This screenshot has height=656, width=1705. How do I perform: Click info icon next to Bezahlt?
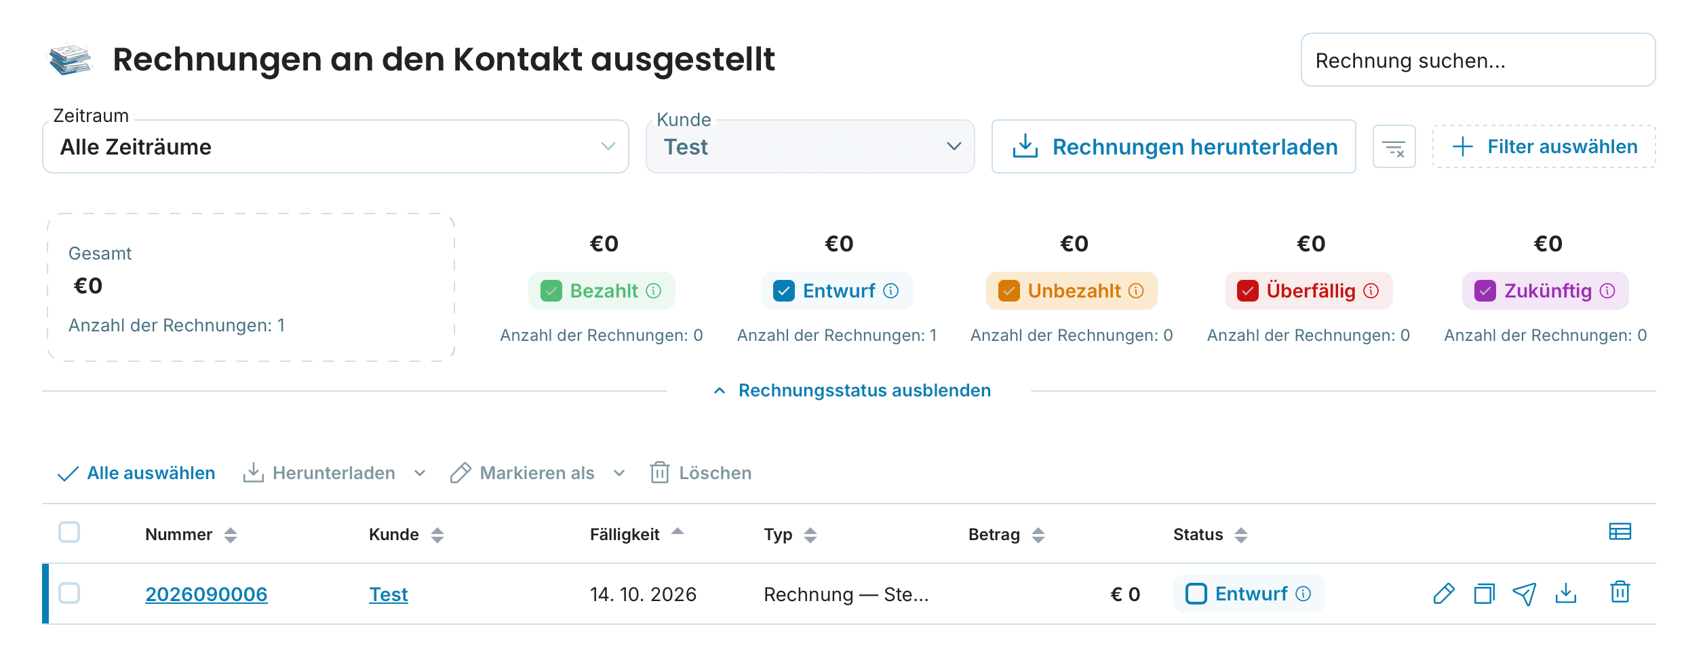[x=653, y=291]
